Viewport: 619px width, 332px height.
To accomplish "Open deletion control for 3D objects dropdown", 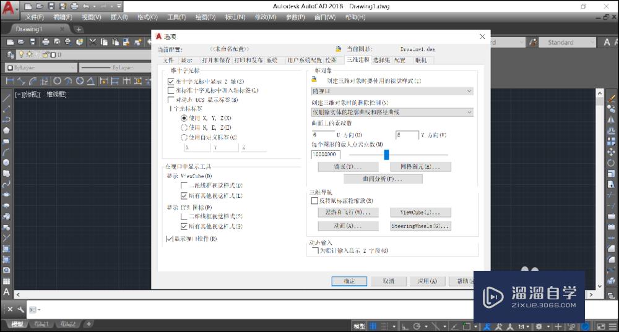I will 392,112.
